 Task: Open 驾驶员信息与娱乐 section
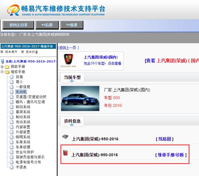tap(30, 157)
